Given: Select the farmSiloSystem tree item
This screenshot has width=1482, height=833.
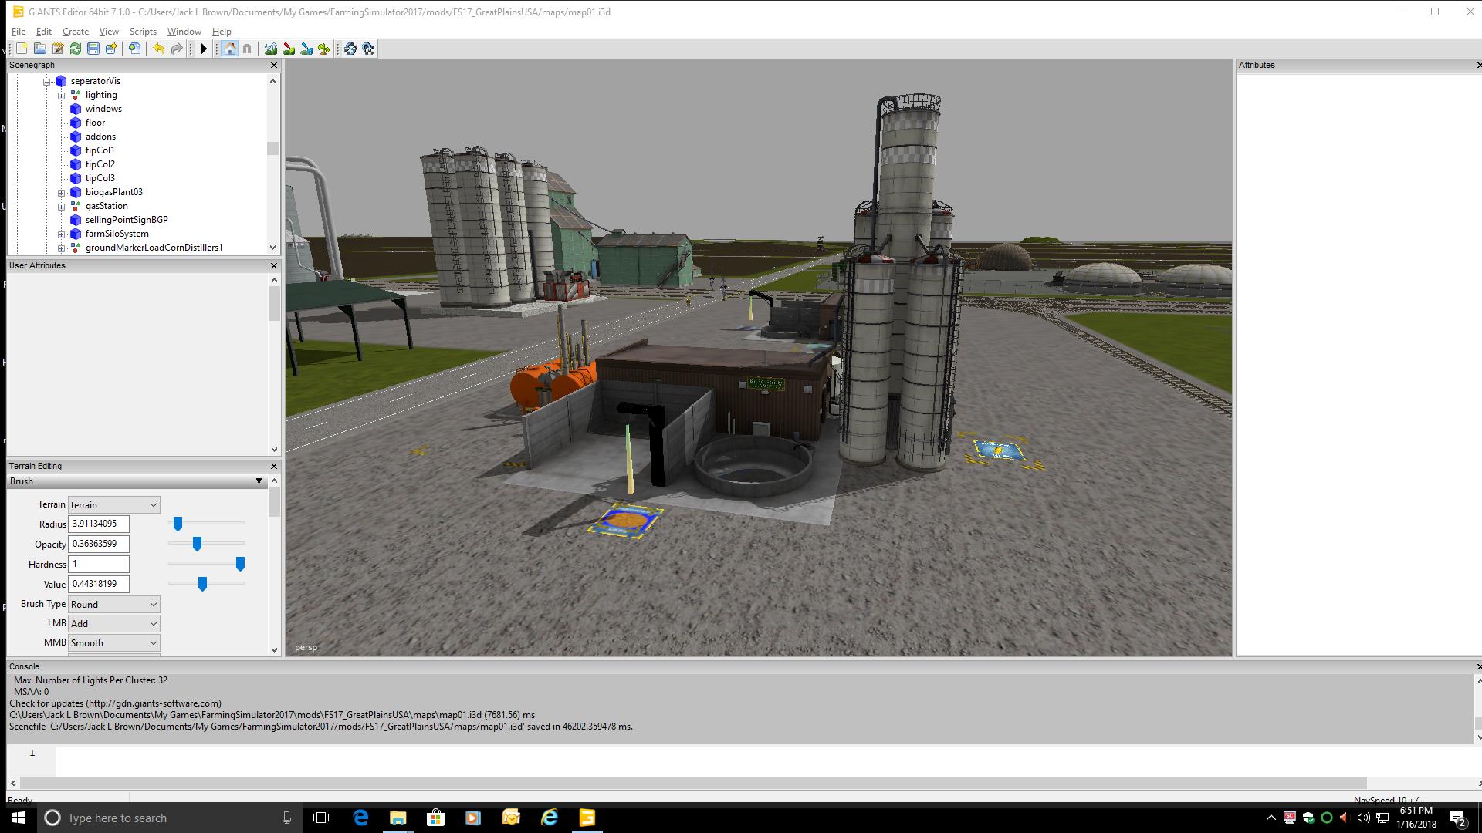Looking at the screenshot, I should pyautogui.click(x=117, y=234).
